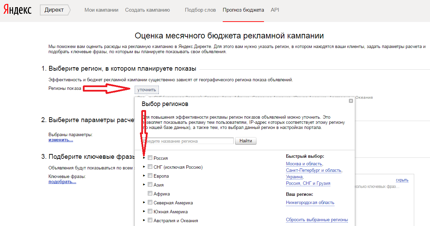Screen dimensions: 430x226
Task: Open the Подбор слов tab
Action: coord(200,10)
